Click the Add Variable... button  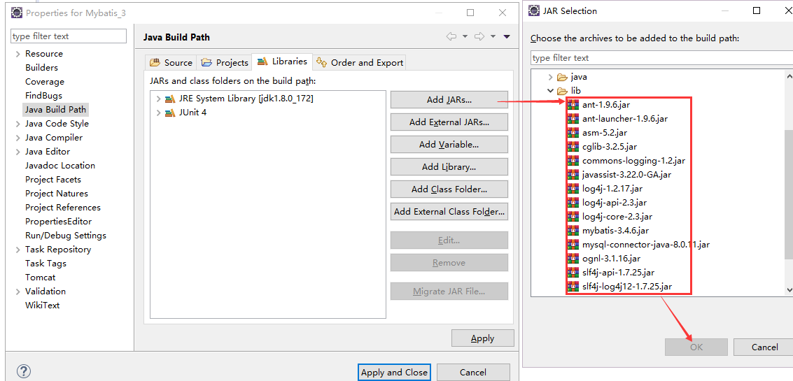click(x=449, y=145)
